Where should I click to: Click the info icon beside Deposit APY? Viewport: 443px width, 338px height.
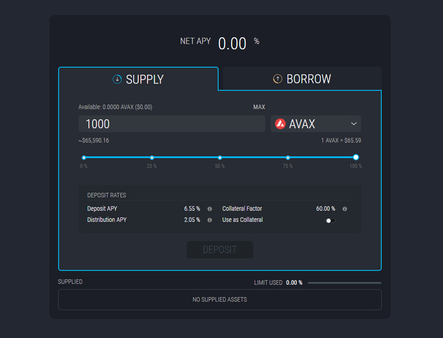coord(210,209)
